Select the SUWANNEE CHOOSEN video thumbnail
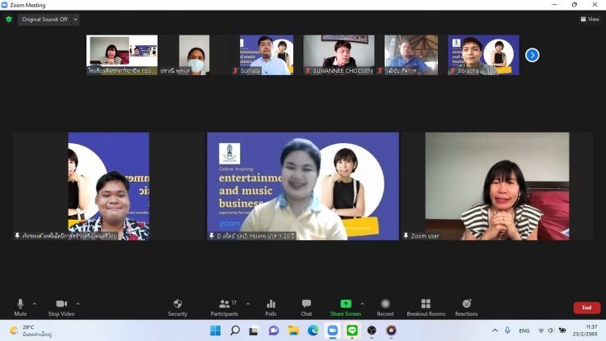 point(339,55)
